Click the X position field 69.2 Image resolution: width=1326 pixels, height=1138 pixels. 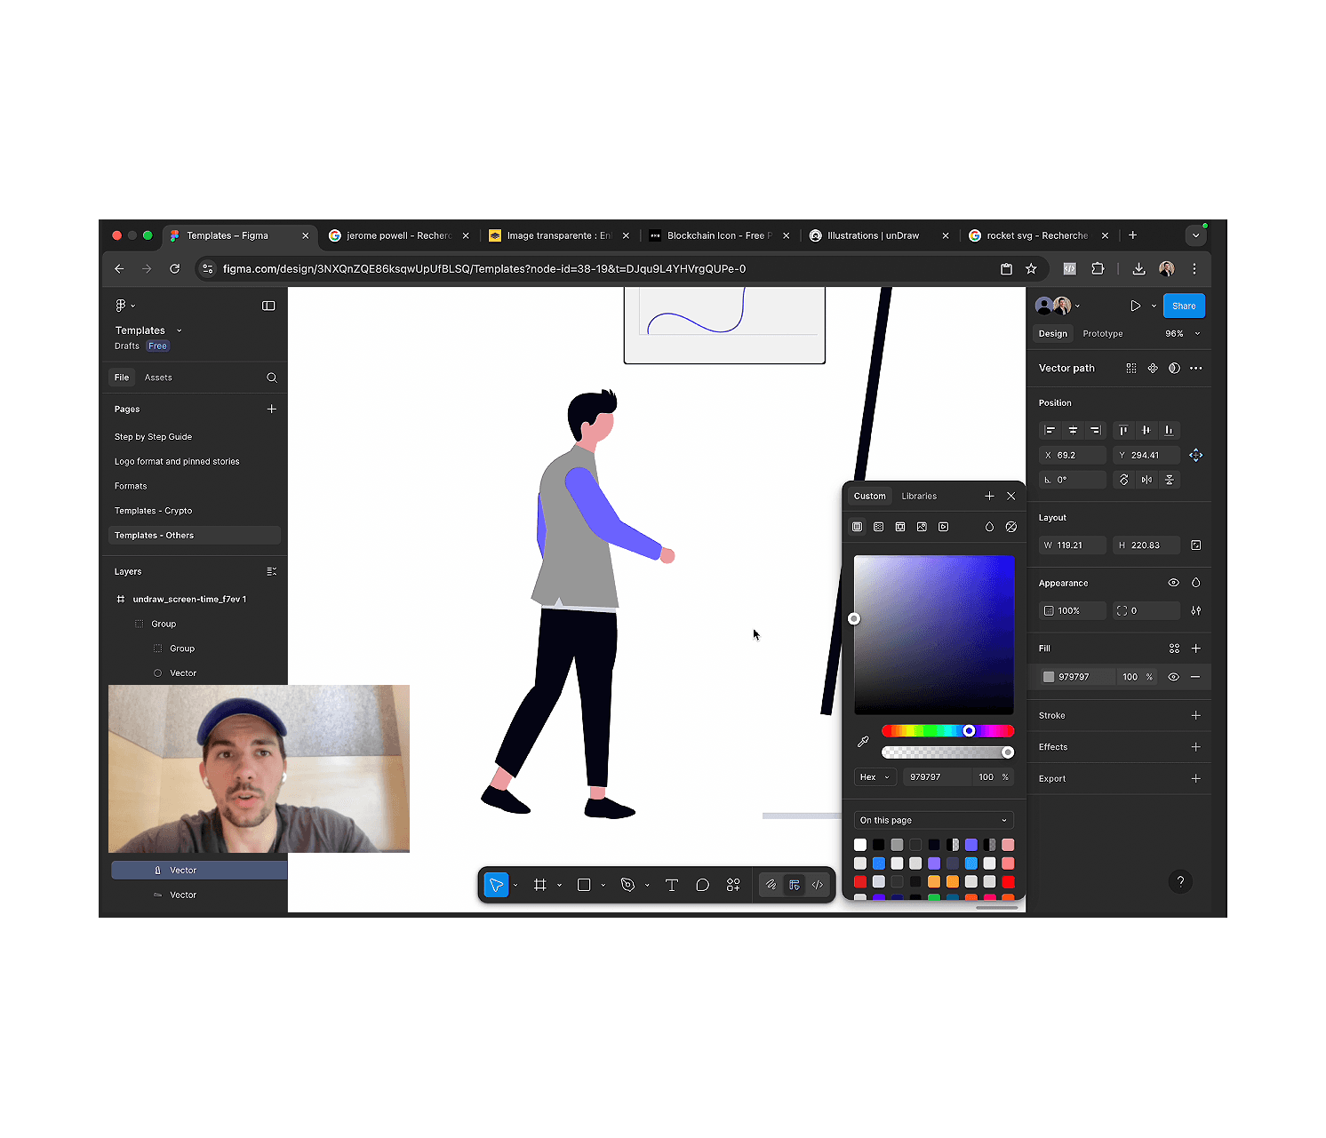pyautogui.click(x=1073, y=455)
